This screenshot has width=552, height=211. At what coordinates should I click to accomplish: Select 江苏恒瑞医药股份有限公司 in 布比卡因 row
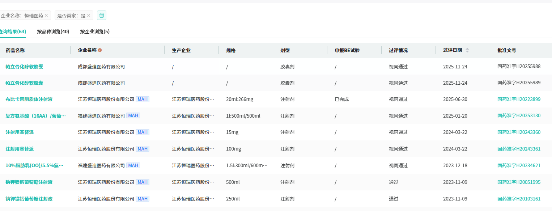[106, 99]
